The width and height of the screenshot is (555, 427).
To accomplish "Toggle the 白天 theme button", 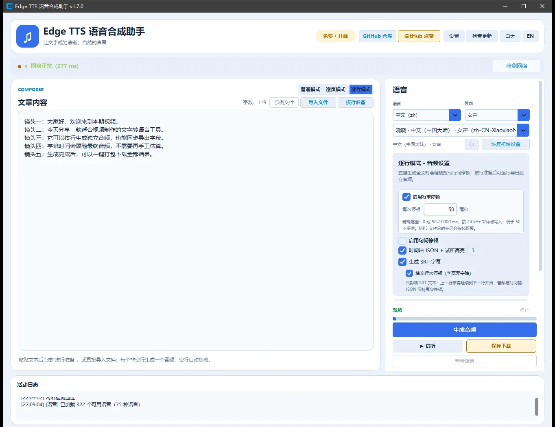I will coord(510,36).
